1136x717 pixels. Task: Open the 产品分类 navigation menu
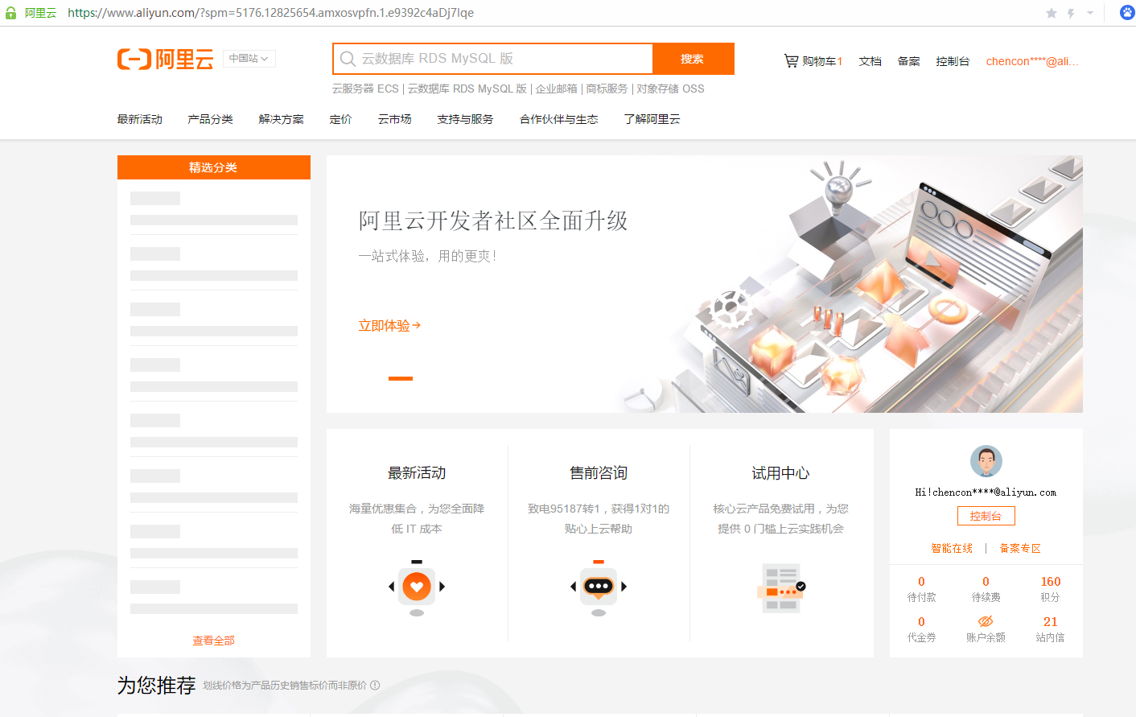click(x=210, y=119)
